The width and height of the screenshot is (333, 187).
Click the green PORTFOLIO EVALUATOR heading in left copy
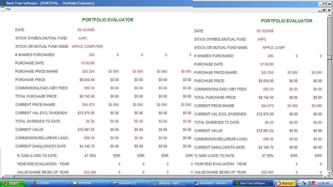click(x=108, y=20)
